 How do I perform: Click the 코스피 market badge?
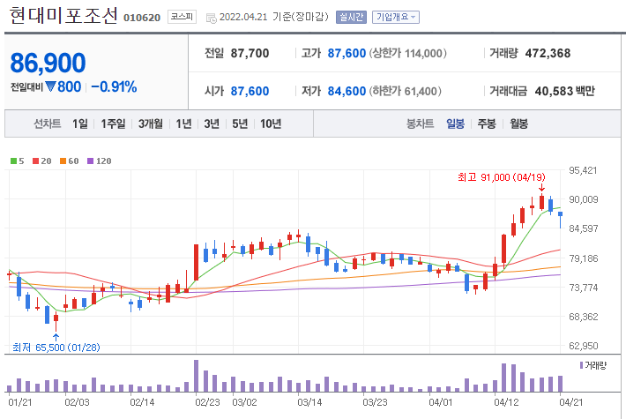click(182, 17)
